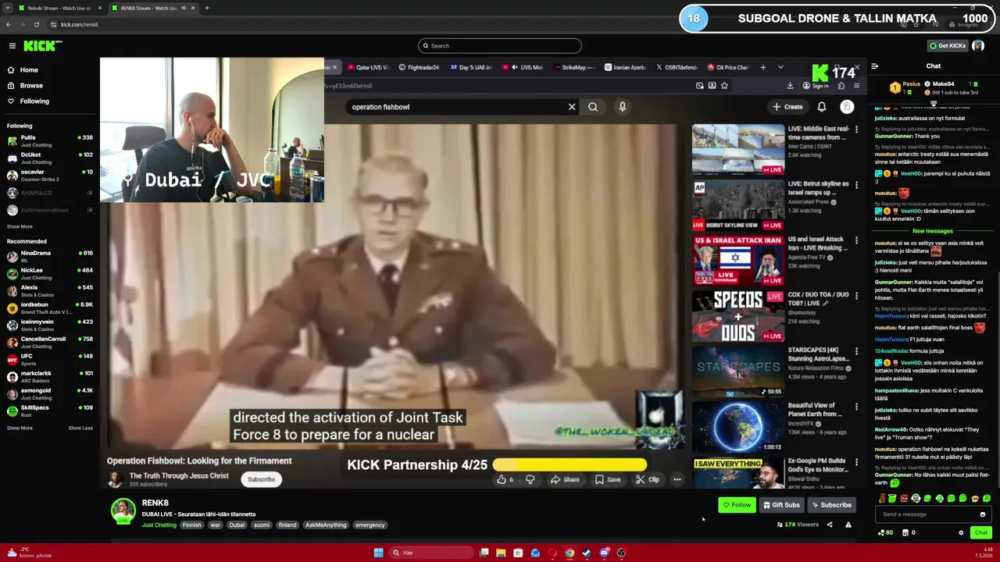The width and height of the screenshot is (1000, 562).
Task: Open Steam from the taskbar
Action: pyautogui.click(x=587, y=553)
